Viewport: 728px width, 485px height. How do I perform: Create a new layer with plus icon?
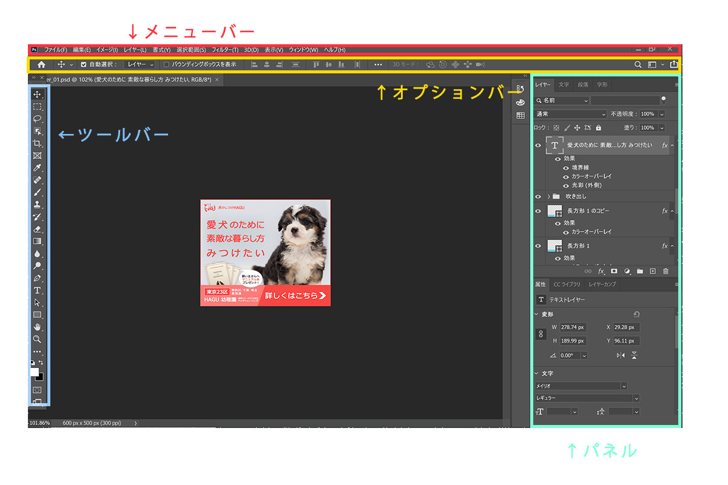[653, 272]
